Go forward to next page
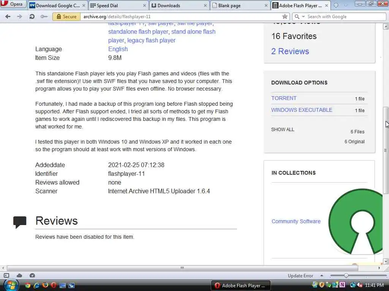The height and width of the screenshot is (291, 389). pyautogui.click(x=20, y=17)
